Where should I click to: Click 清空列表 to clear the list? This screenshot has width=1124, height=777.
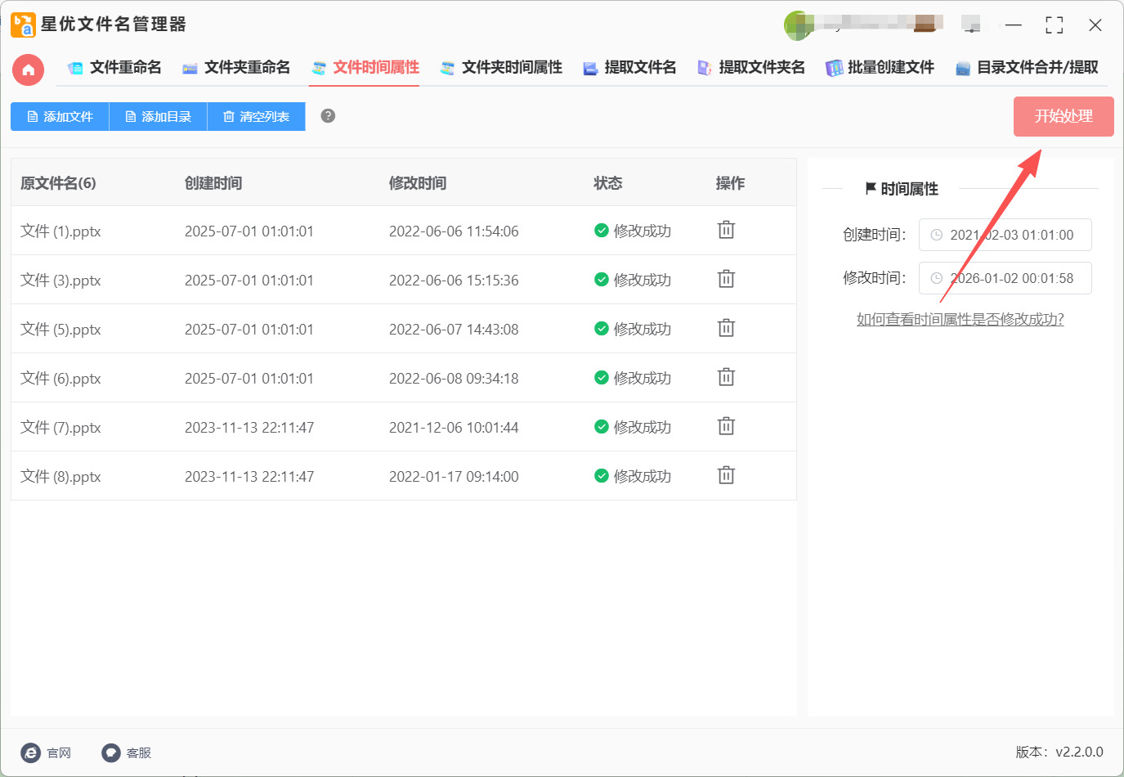[256, 117]
